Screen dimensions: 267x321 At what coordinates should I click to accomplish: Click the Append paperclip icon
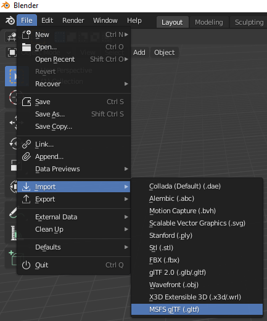tap(27, 156)
